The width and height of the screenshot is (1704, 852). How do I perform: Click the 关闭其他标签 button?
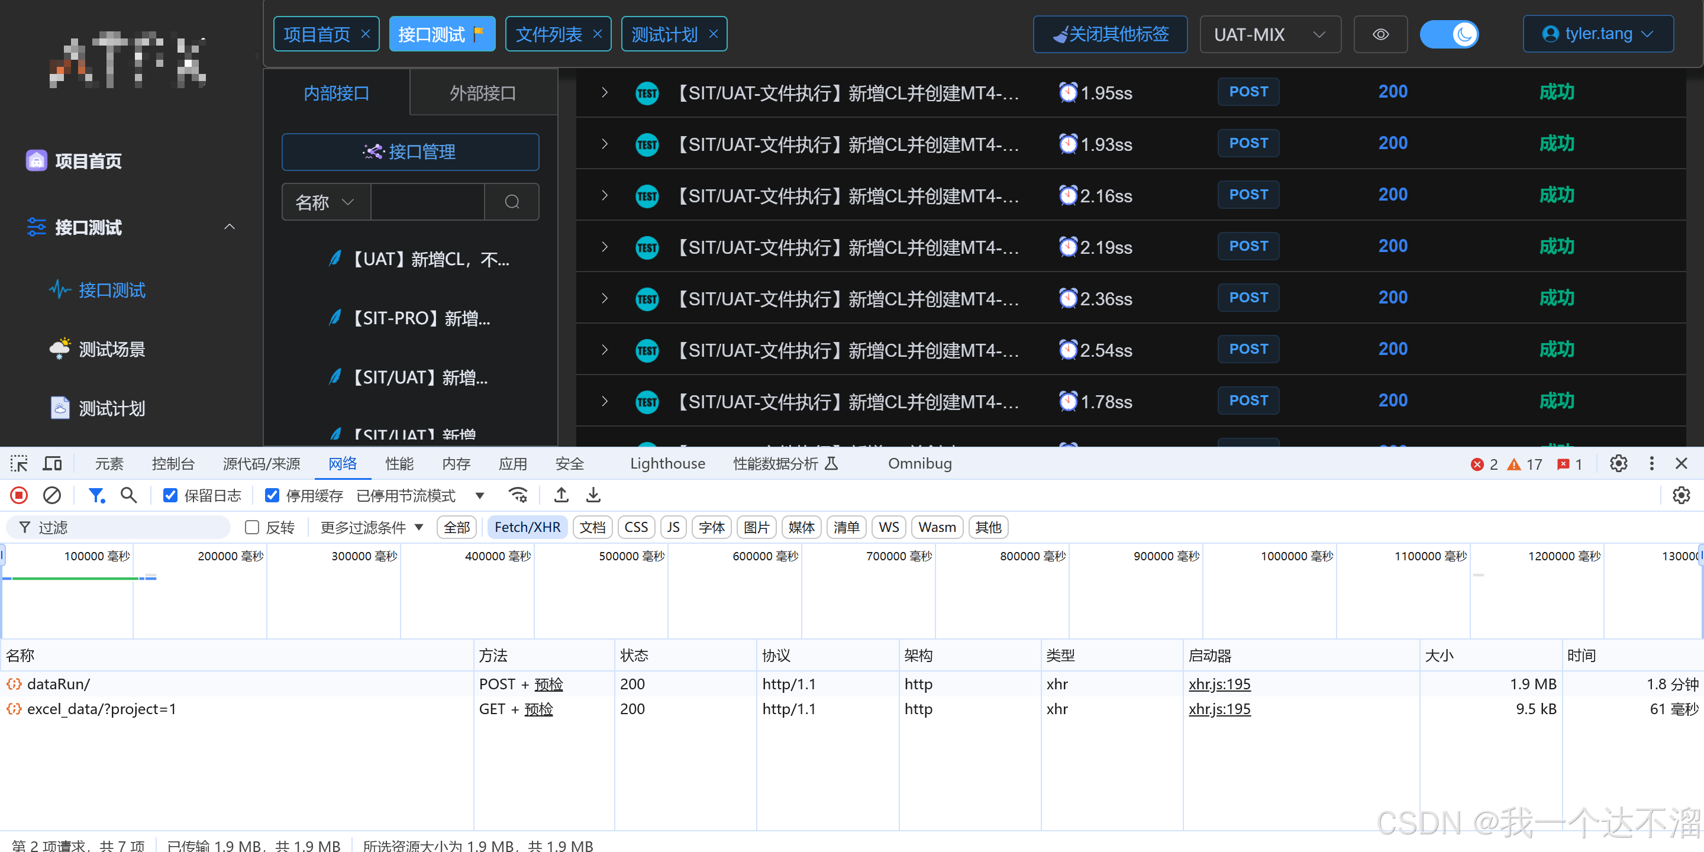[1110, 34]
